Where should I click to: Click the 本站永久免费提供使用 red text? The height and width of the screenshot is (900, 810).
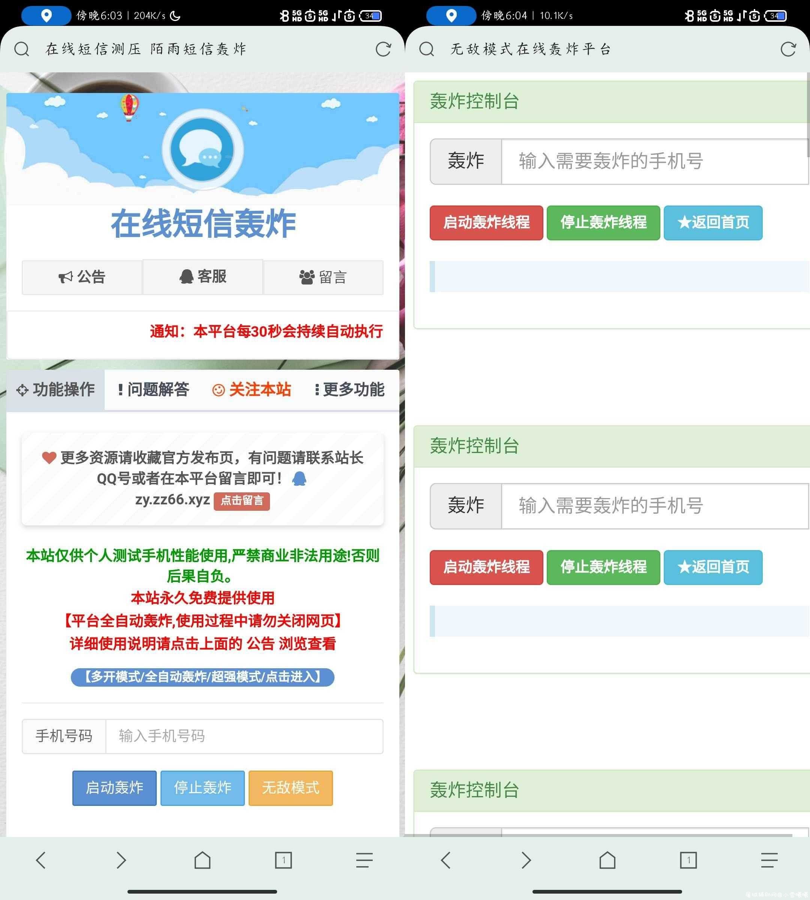pyautogui.click(x=202, y=598)
